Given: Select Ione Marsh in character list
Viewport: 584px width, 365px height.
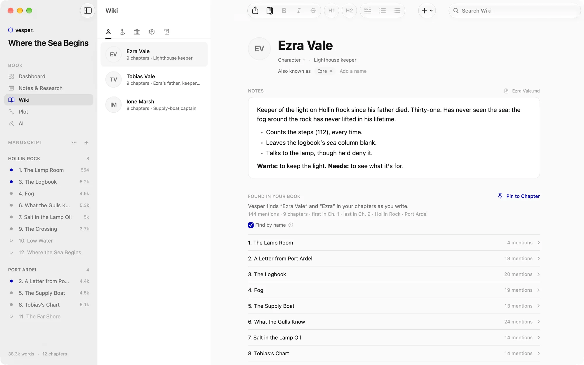Looking at the screenshot, I should [154, 105].
